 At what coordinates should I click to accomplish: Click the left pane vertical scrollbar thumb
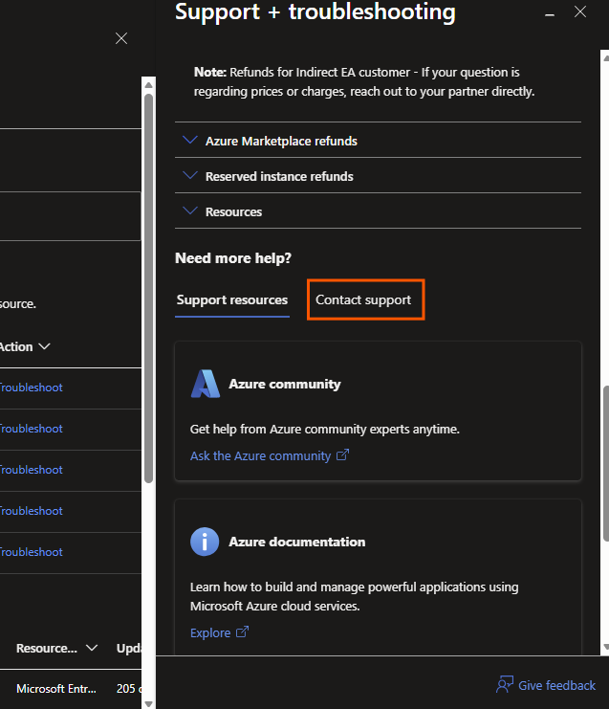pos(148,289)
